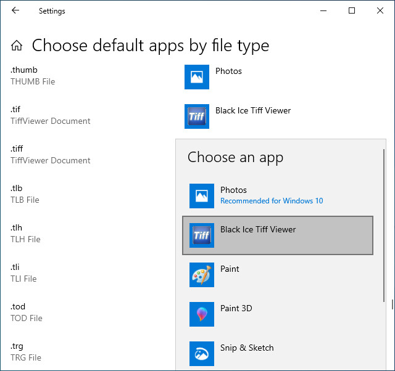The height and width of the screenshot is (371, 395).
Task: Click the .tiff file extension label
Action: (17, 149)
